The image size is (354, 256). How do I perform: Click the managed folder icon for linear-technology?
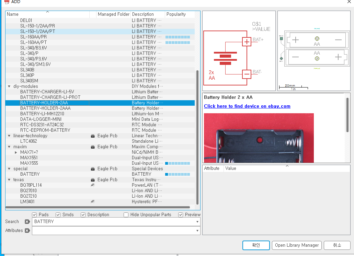coord(93,136)
